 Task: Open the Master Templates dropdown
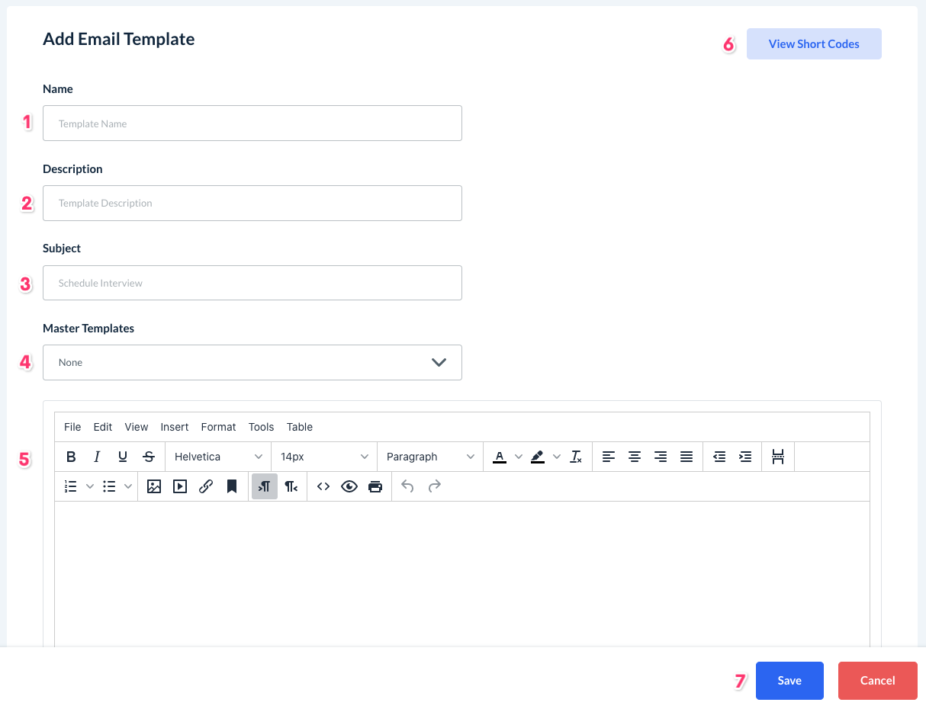click(x=252, y=362)
